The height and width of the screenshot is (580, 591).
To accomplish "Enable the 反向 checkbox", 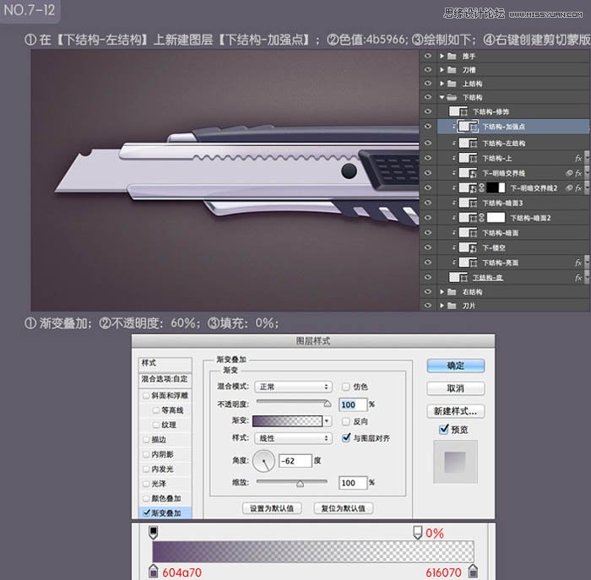I will click(x=345, y=421).
